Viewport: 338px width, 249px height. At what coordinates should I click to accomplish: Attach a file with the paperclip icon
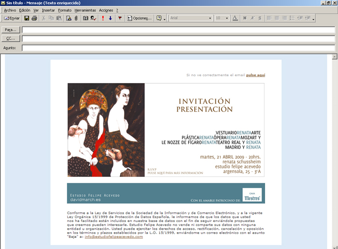(x=76, y=18)
